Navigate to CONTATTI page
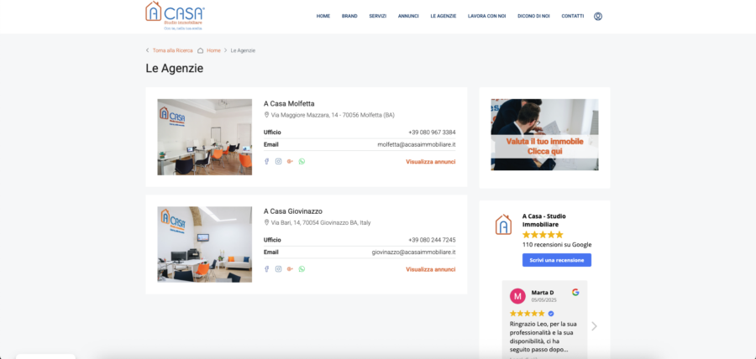Viewport: 756px width, 359px height. (x=573, y=16)
